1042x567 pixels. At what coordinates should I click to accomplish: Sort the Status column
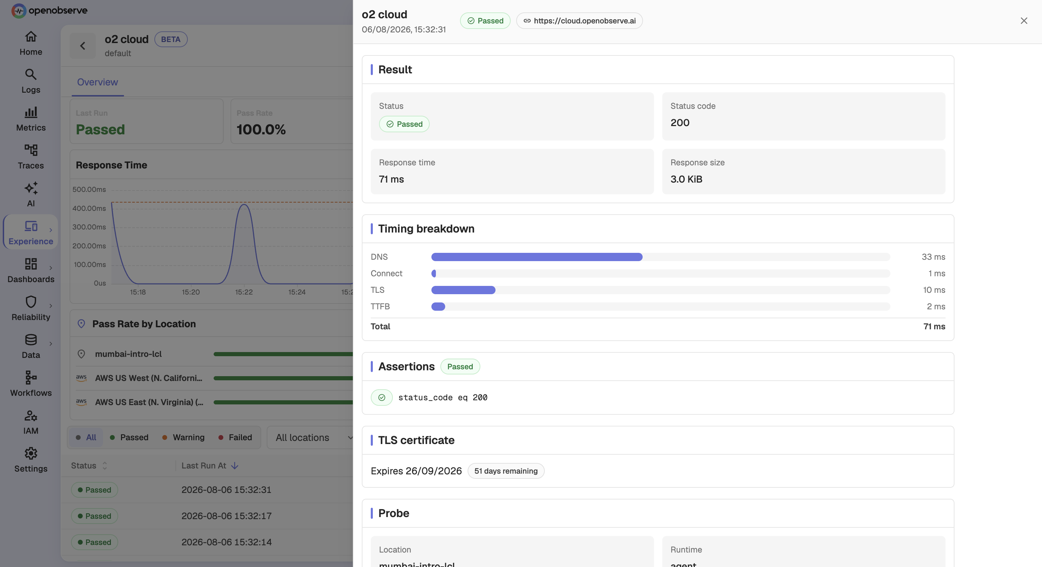tap(105, 466)
